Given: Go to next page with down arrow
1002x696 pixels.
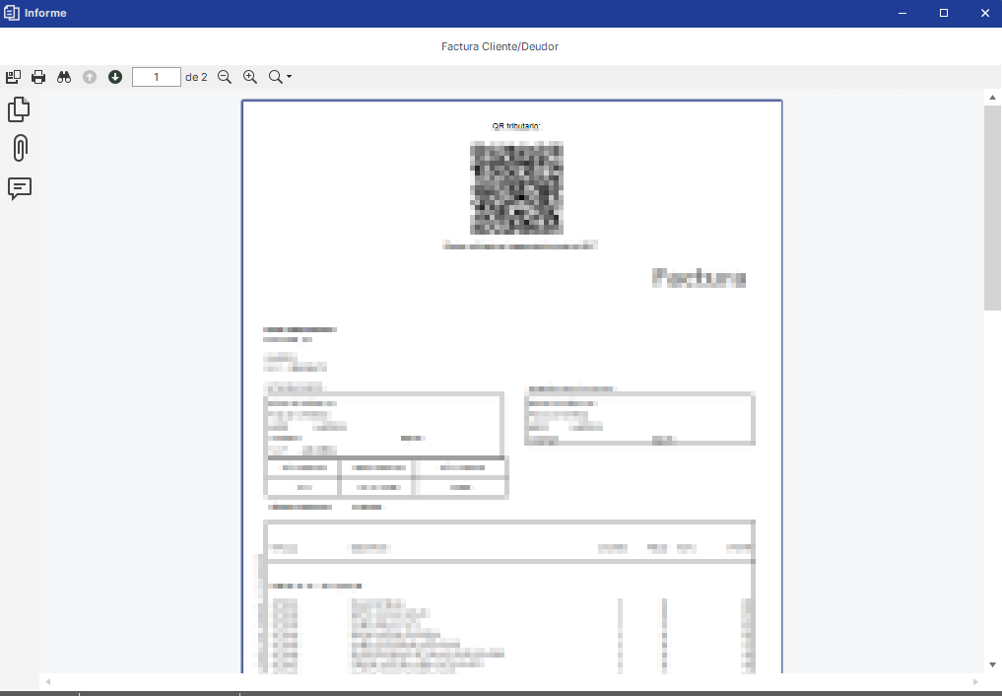Looking at the screenshot, I should 115,77.
